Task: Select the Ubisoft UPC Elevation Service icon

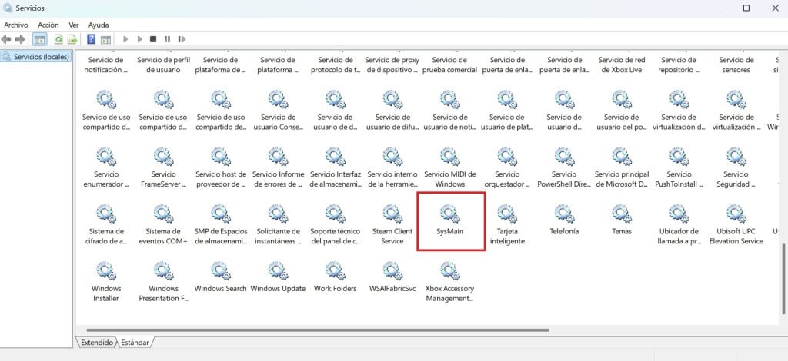Action: (x=736, y=214)
